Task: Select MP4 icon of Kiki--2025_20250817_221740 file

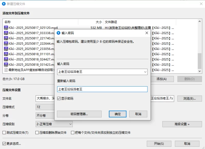Action: tap(6, 38)
